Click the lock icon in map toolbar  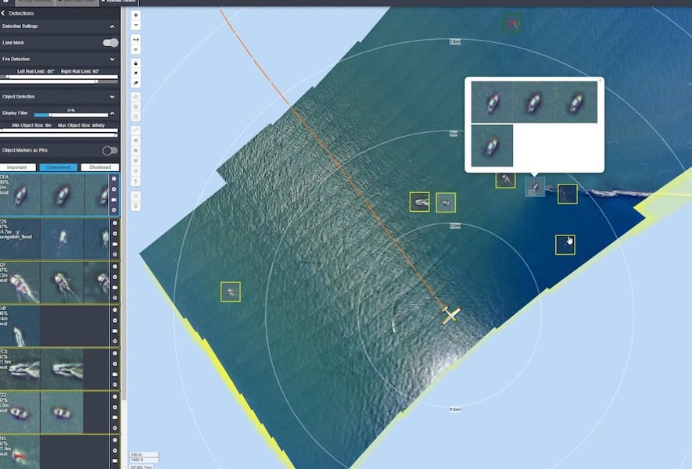135,63
